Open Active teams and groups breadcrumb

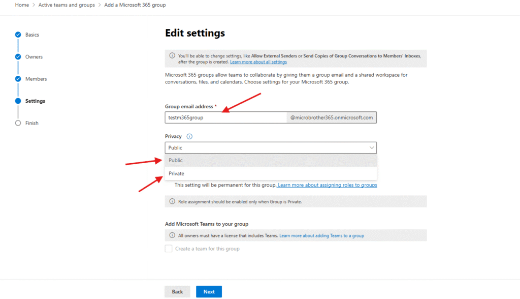tap(66, 5)
